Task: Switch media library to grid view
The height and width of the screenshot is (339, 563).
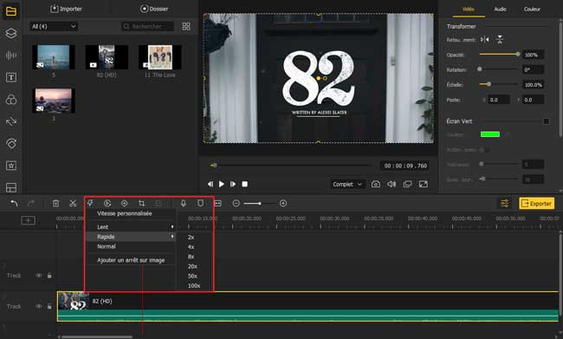Action: pyautogui.click(x=186, y=26)
